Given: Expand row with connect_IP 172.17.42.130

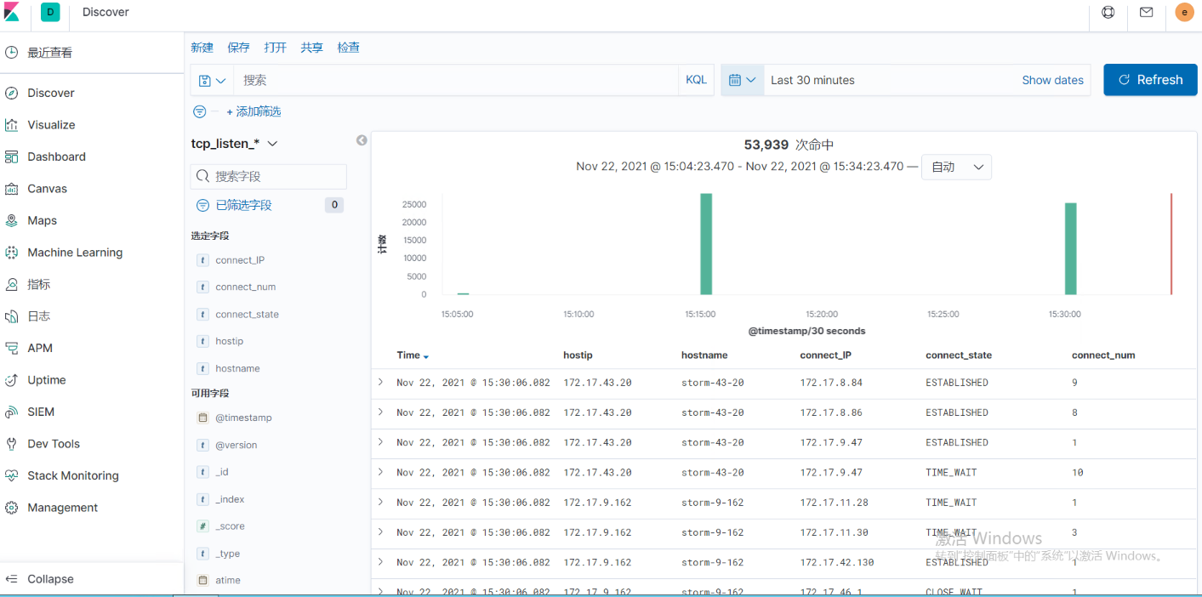Looking at the screenshot, I should tap(381, 561).
